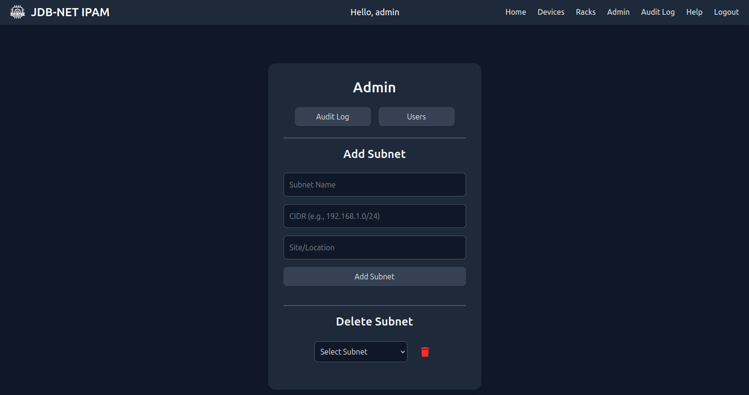Open Audit Log in the top navigation bar
The width and height of the screenshot is (749, 395).
(x=658, y=12)
